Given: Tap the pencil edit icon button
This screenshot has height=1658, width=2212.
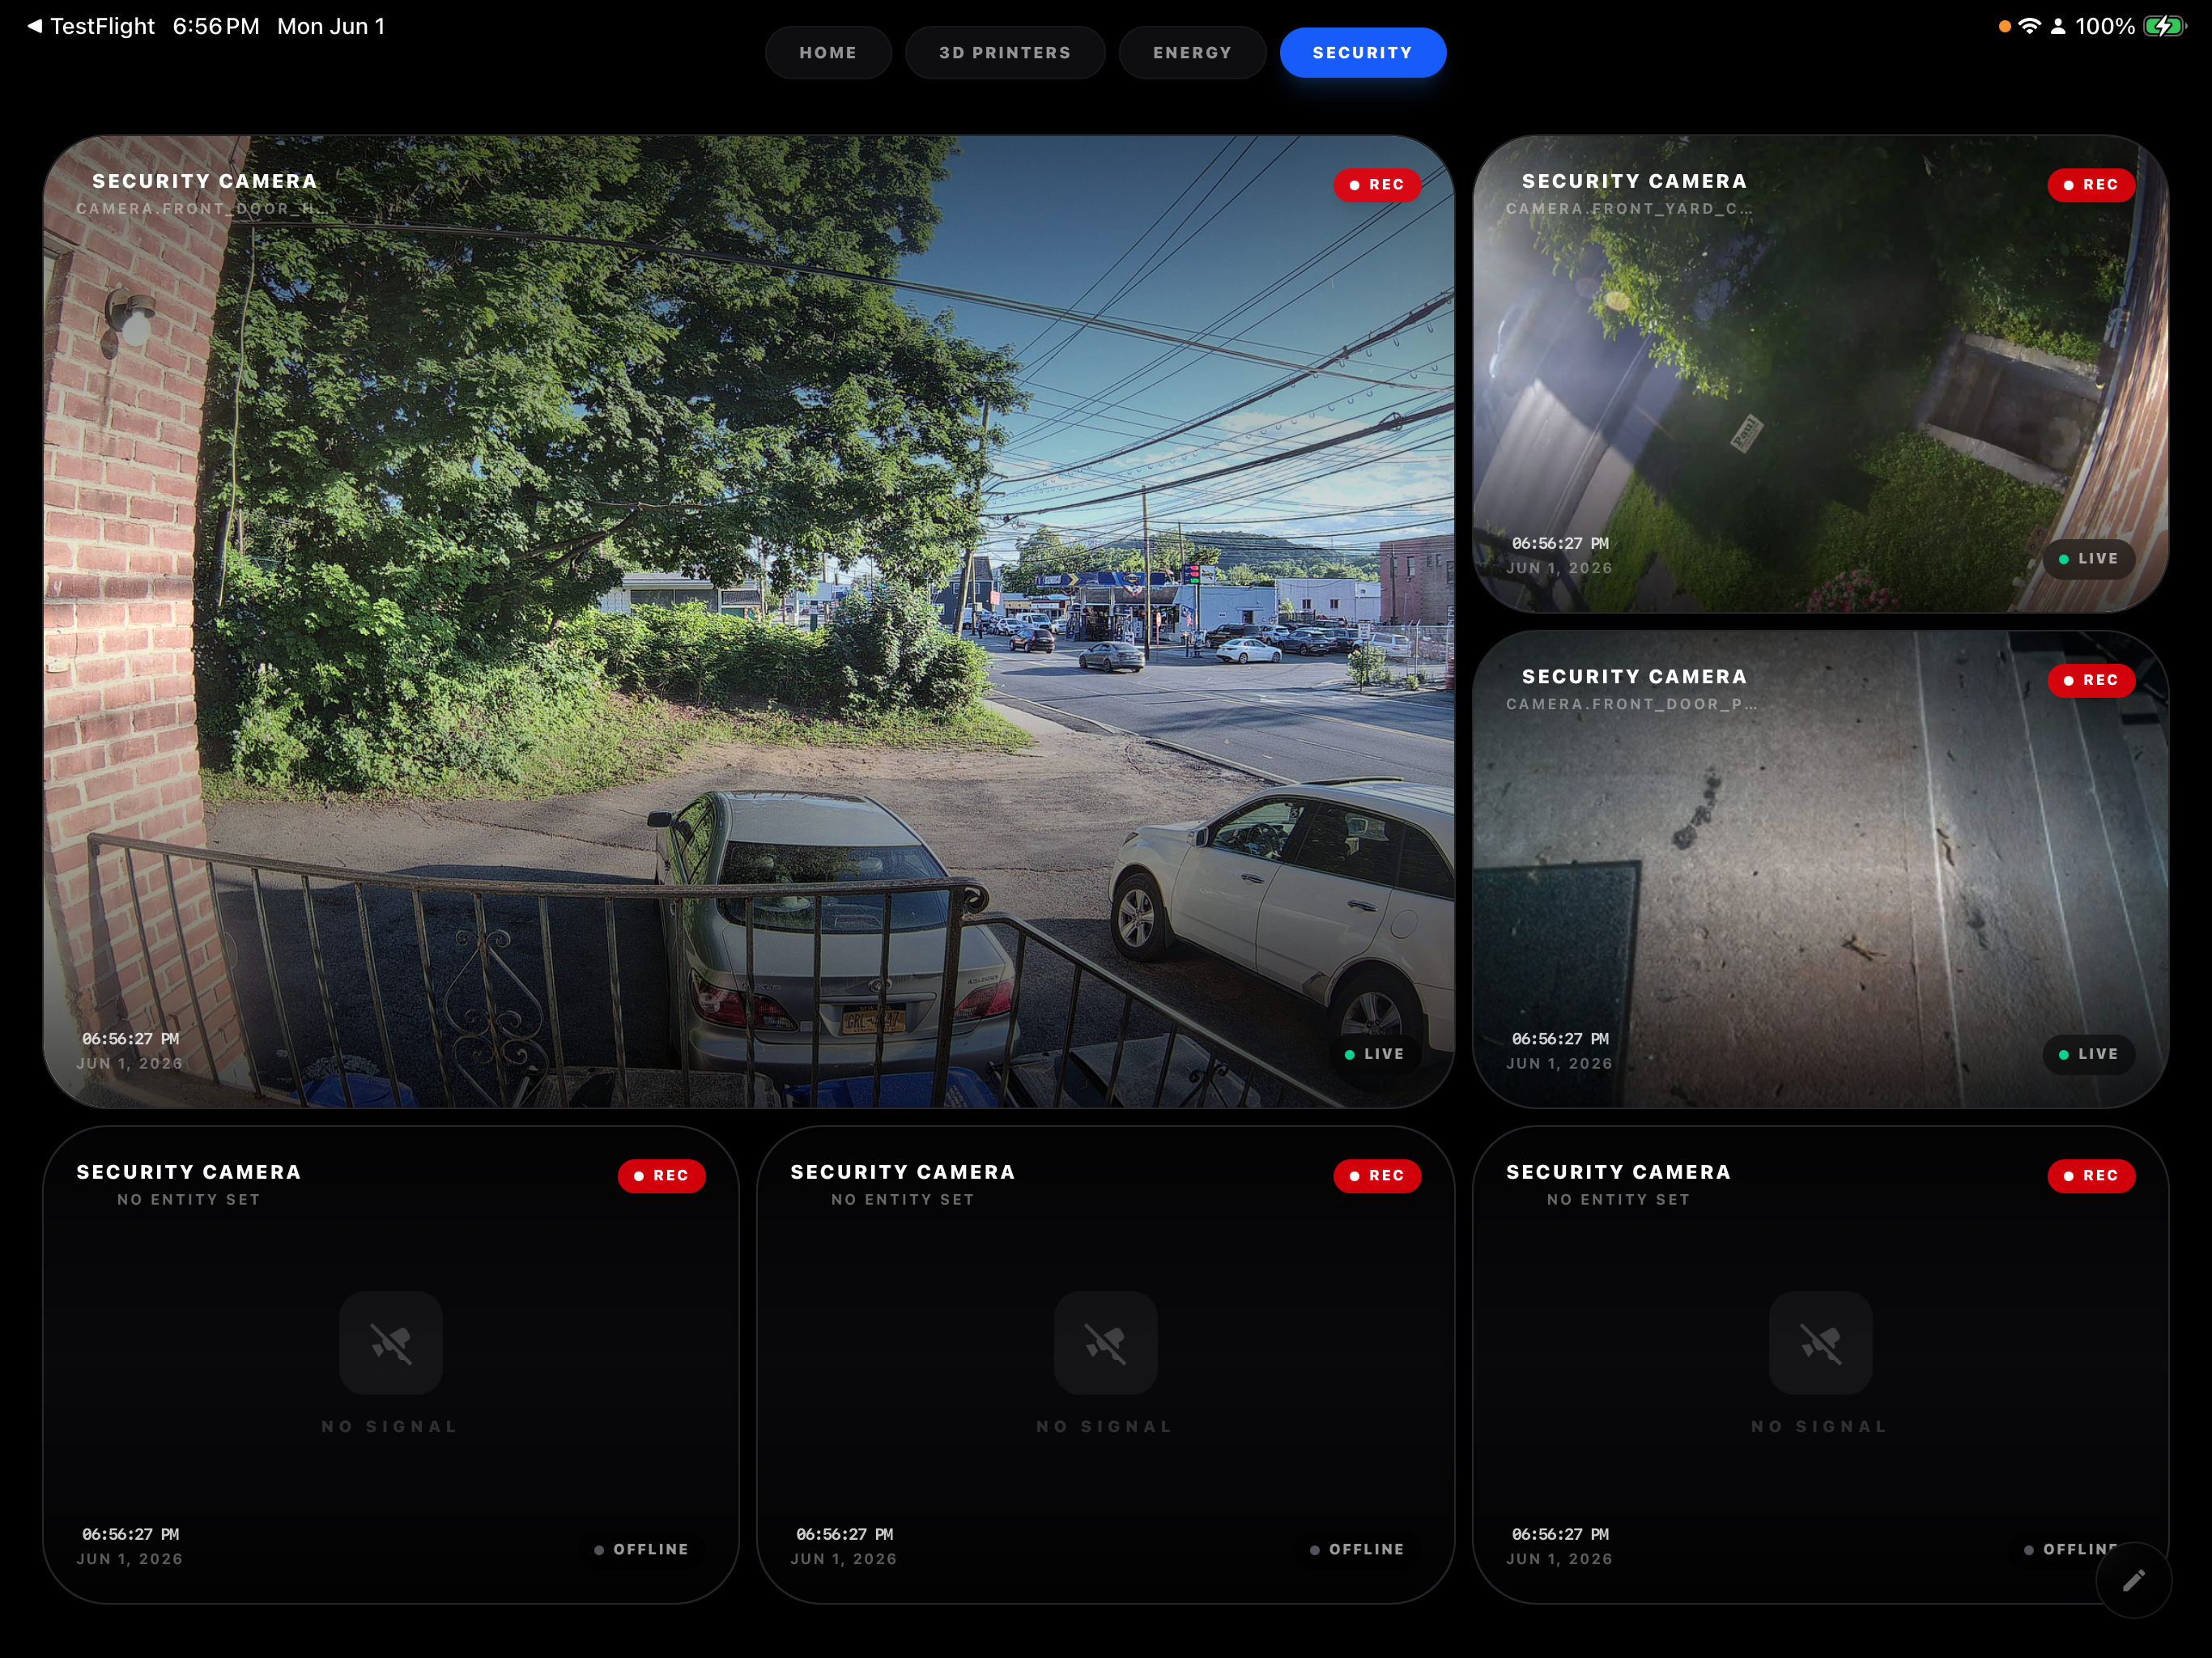Looking at the screenshot, I should [x=2133, y=1579].
